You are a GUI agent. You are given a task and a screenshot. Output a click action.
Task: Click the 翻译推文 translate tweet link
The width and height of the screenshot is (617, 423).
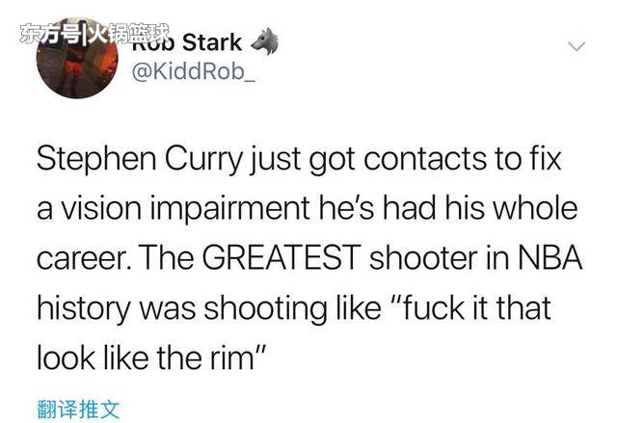[78, 410]
